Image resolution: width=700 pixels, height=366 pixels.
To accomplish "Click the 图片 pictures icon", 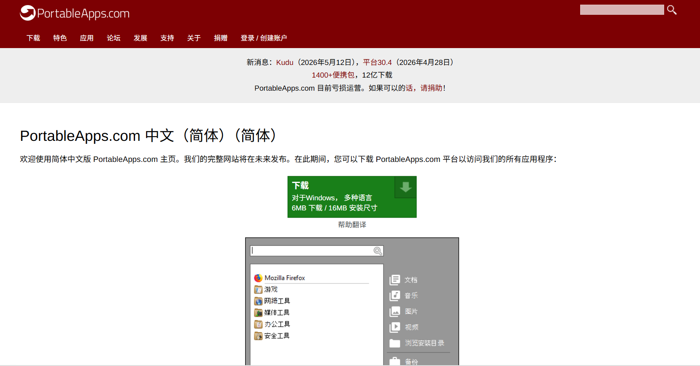I will pos(395,312).
